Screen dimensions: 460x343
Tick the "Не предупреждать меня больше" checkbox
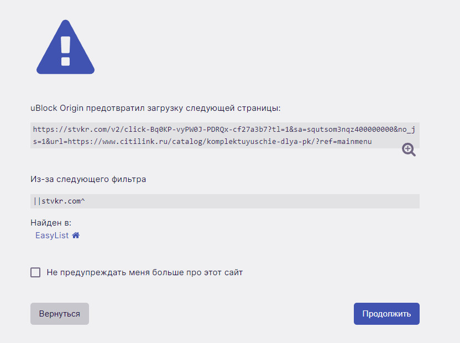click(x=35, y=272)
